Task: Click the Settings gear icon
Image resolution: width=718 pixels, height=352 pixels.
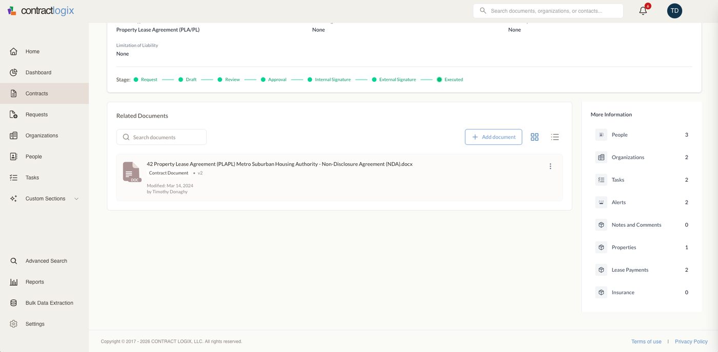Action: [x=14, y=324]
